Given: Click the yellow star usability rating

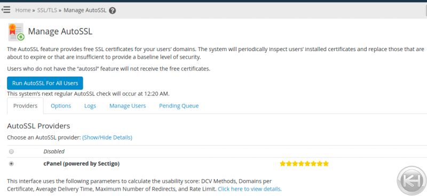Looking at the screenshot, I should coord(304,164).
